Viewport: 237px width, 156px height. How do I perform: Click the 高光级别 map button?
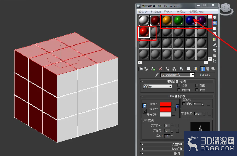pos(177,125)
